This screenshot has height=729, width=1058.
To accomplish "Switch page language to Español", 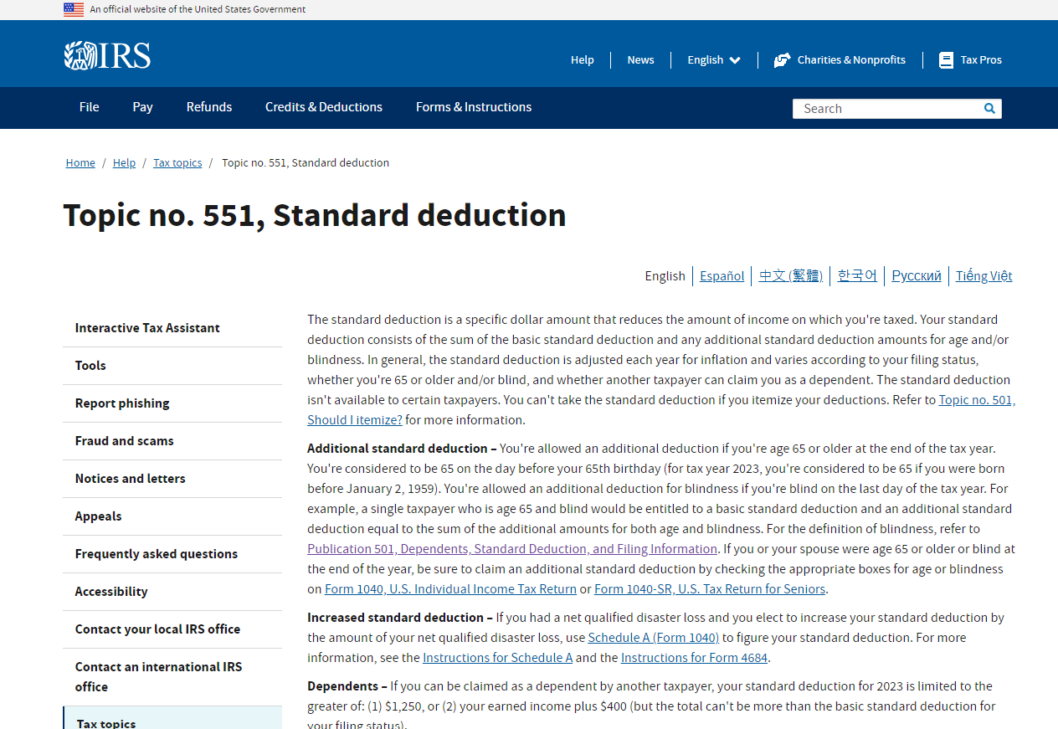I will pos(722,276).
